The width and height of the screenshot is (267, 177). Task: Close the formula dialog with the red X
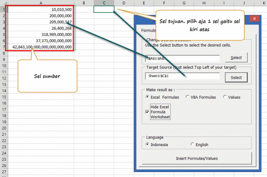coord(254,19)
